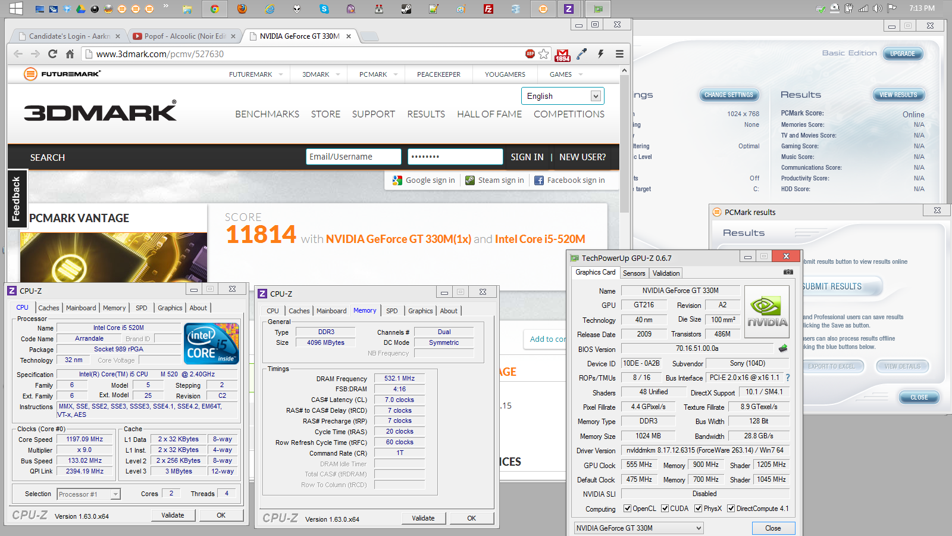
Task: Click VIEW RESULTS in PCMark window
Action: (898, 95)
